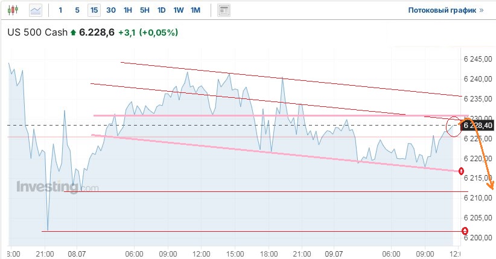Click the green up-arrow price indicator
The height and width of the screenshot is (259, 496).
[74, 33]
